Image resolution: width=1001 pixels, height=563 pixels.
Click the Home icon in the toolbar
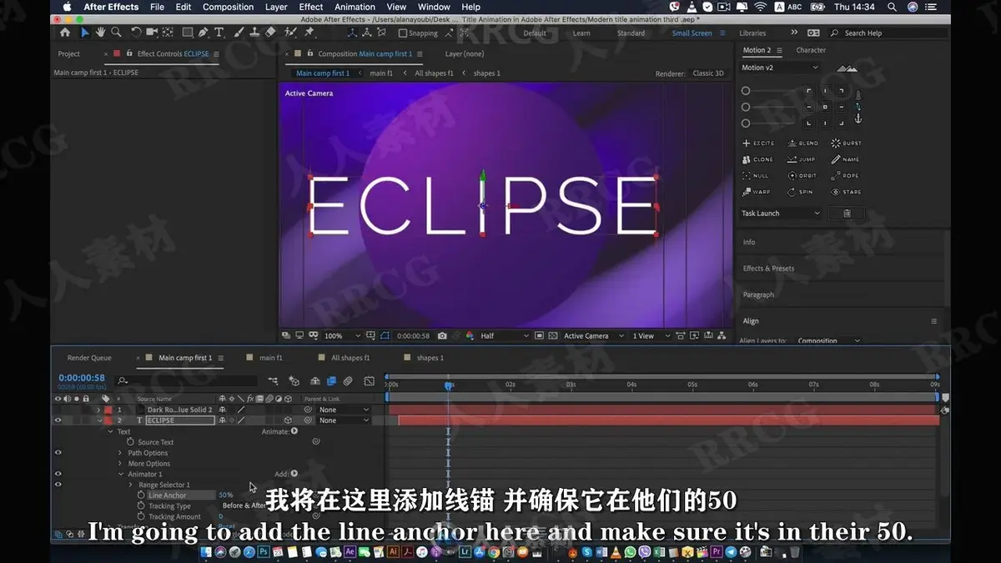(65, 33)
